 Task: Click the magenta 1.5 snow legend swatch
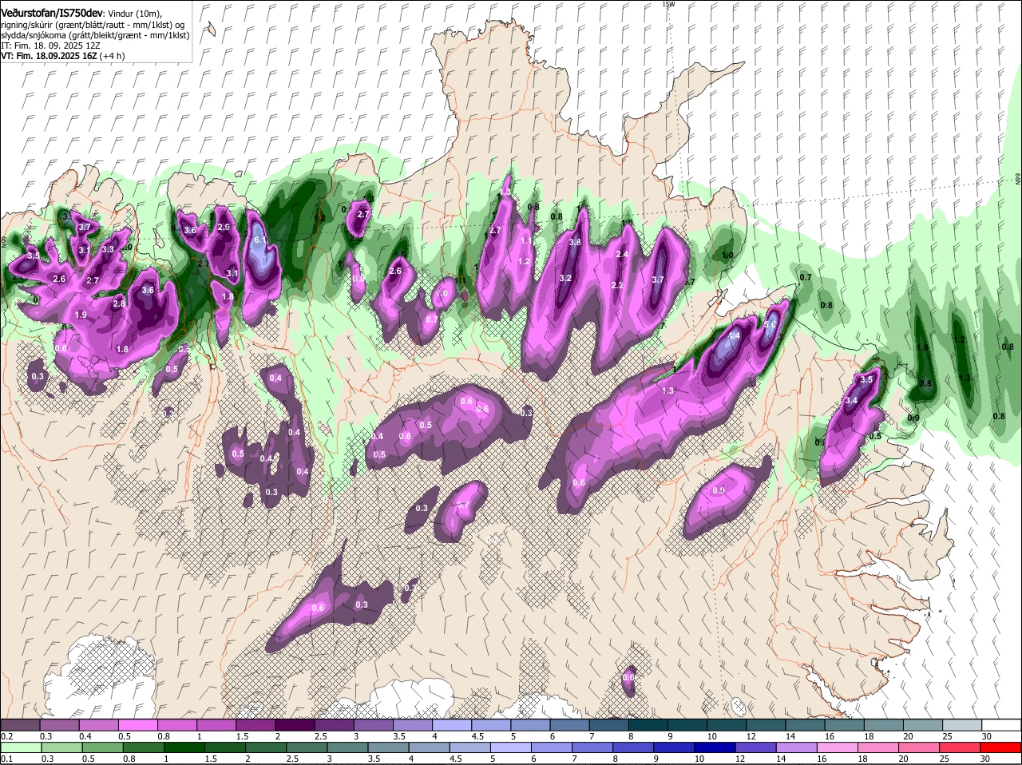[255, 725]
